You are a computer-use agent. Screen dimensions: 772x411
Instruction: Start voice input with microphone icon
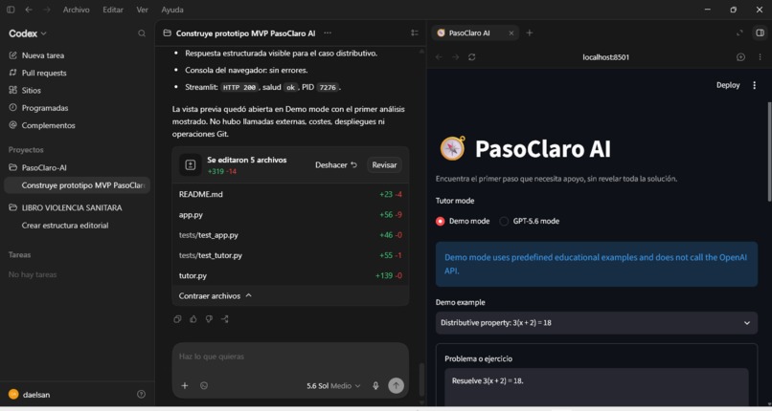pos(375,385)
